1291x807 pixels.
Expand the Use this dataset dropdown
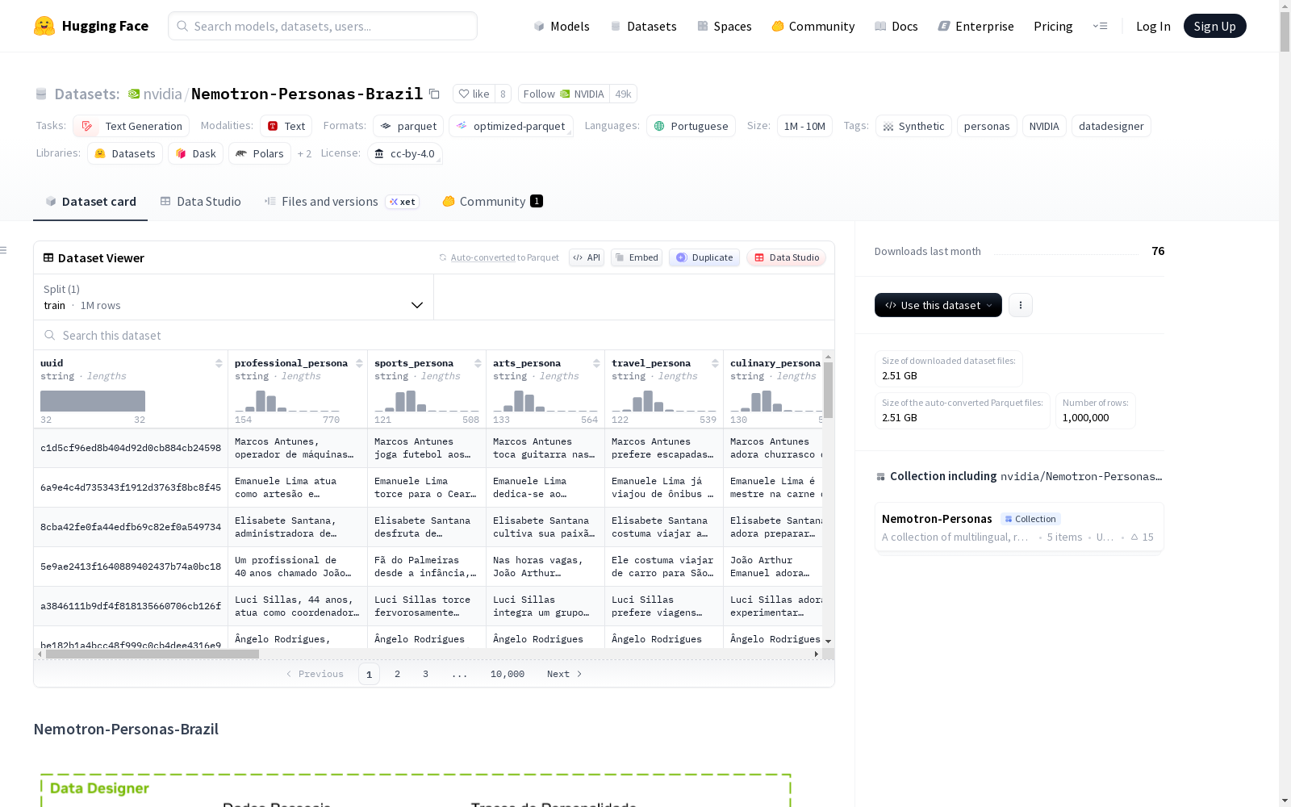tap(938, 305)
